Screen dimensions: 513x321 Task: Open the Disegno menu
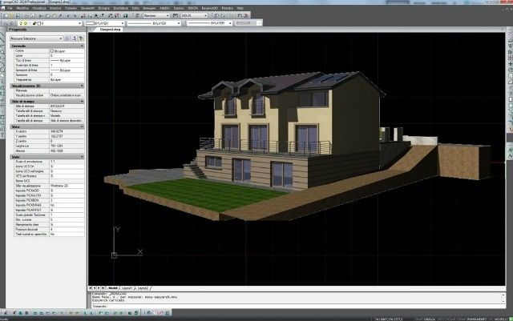pyautogui.click(x=104, y=8)
